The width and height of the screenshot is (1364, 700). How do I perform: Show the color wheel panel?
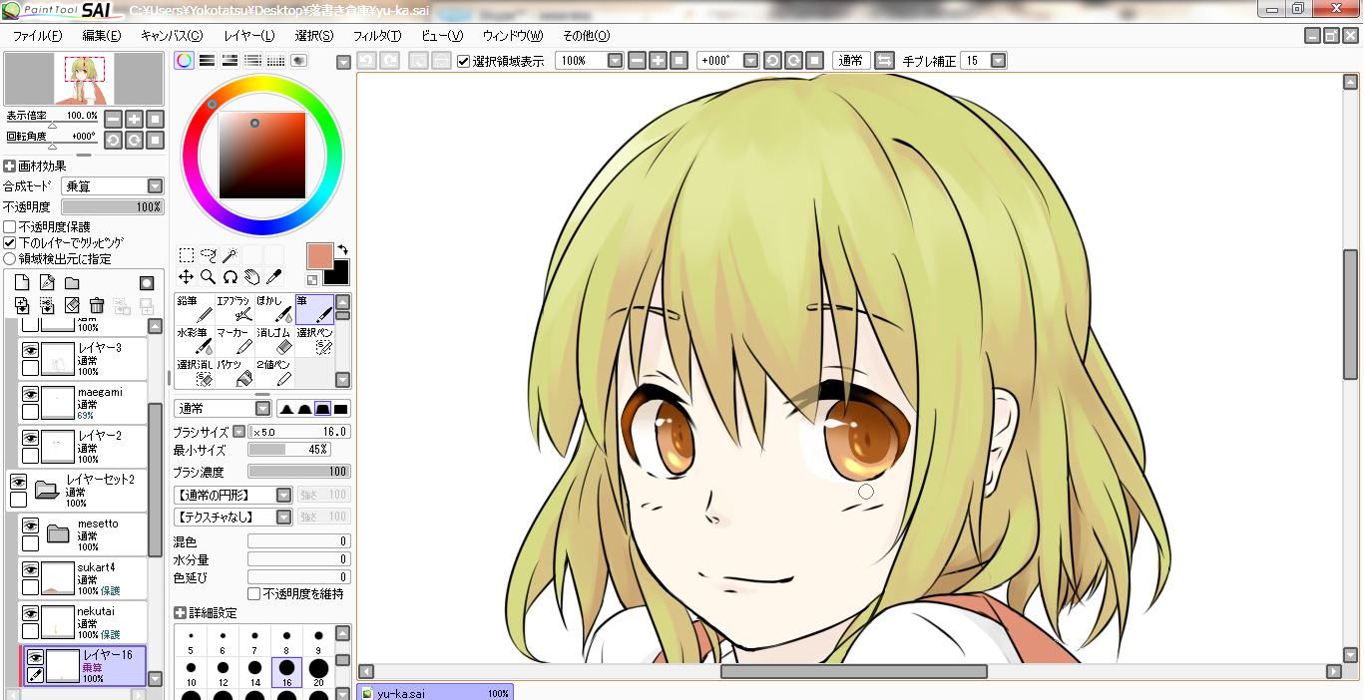click(x=185, y=60)
